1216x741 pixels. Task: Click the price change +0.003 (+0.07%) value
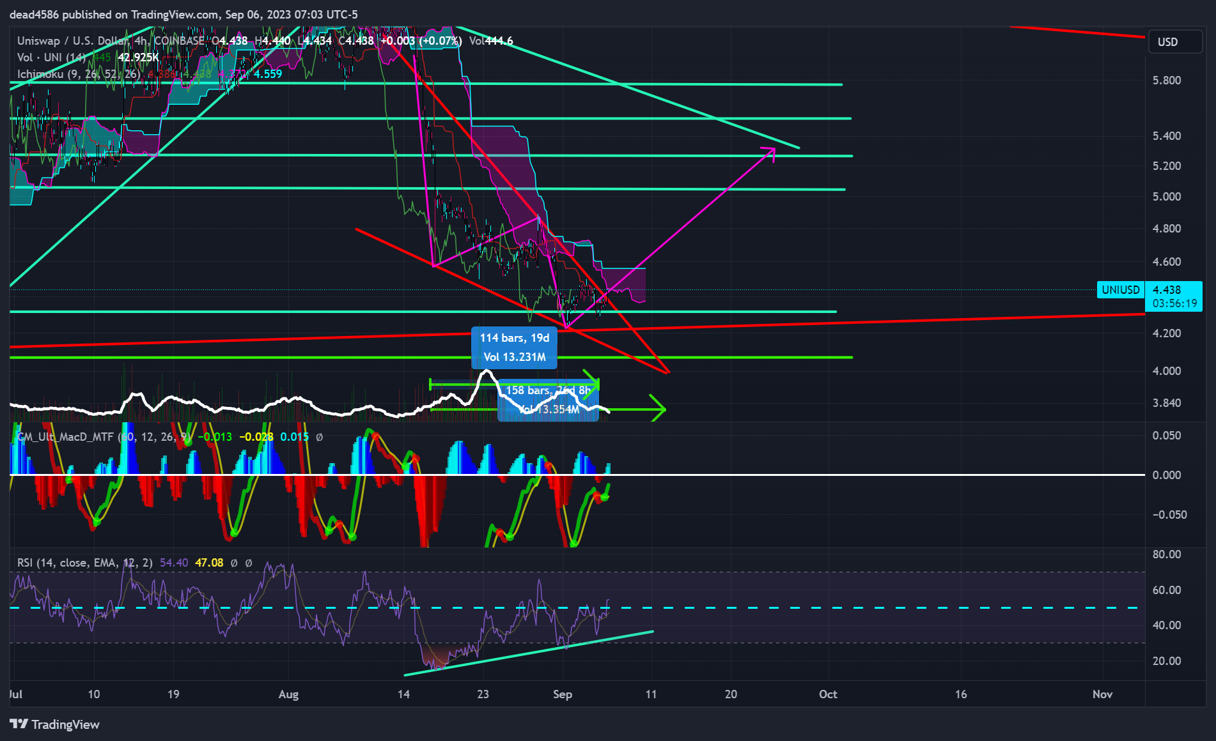tap(421, 41)
